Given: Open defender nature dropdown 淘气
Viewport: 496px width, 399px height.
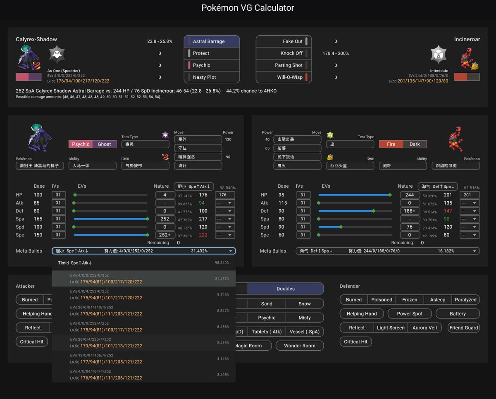Looking at the screenshot, I should coord(438,186).
